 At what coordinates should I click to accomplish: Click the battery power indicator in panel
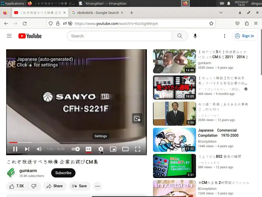[x=222, y=3]
